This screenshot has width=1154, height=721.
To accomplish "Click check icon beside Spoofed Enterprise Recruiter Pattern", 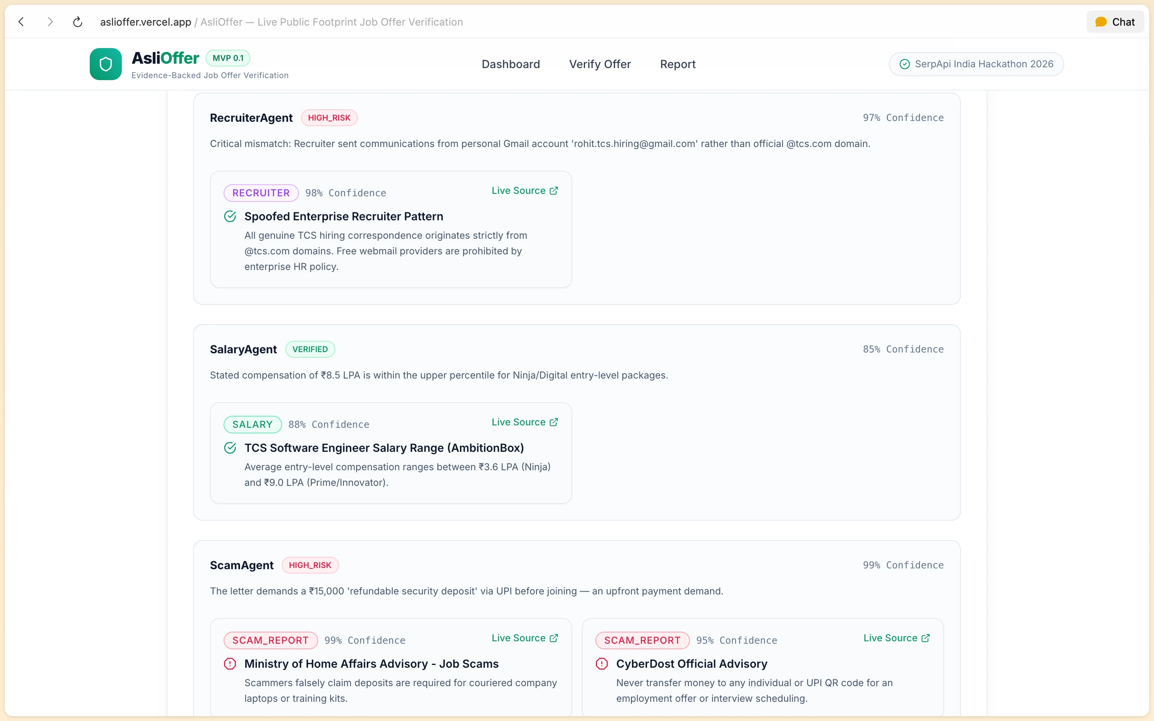I will [x=230, y=216].
